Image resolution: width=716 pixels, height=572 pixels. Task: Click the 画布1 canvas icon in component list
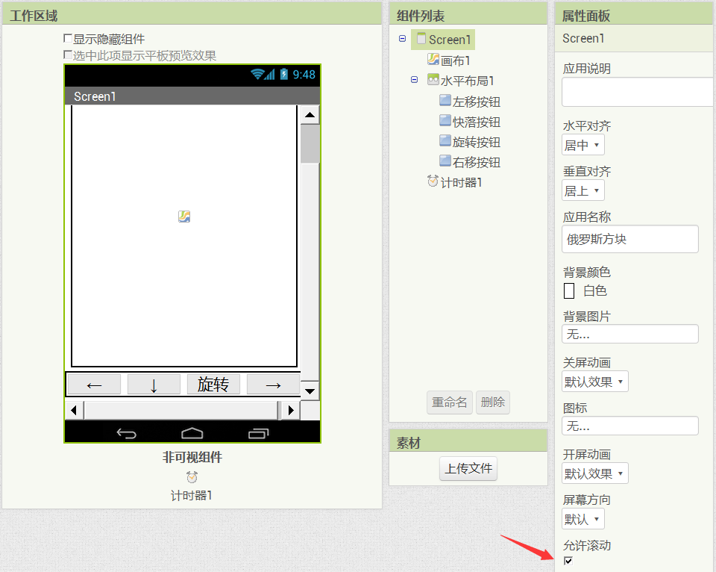pyautogui.click(x=433, y=60)
